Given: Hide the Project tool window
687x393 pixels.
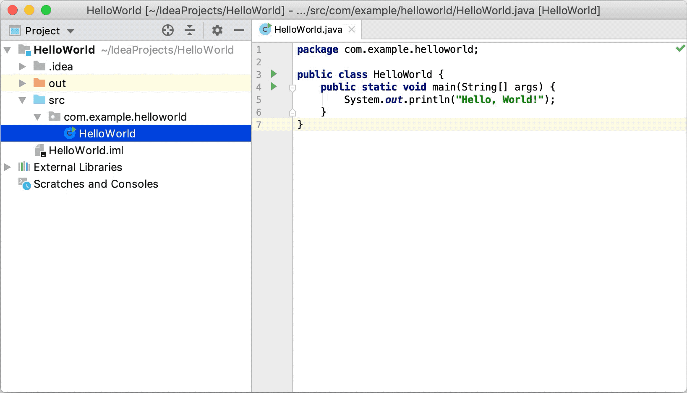Looking at the screenshot, I should [x=239, y=30].
